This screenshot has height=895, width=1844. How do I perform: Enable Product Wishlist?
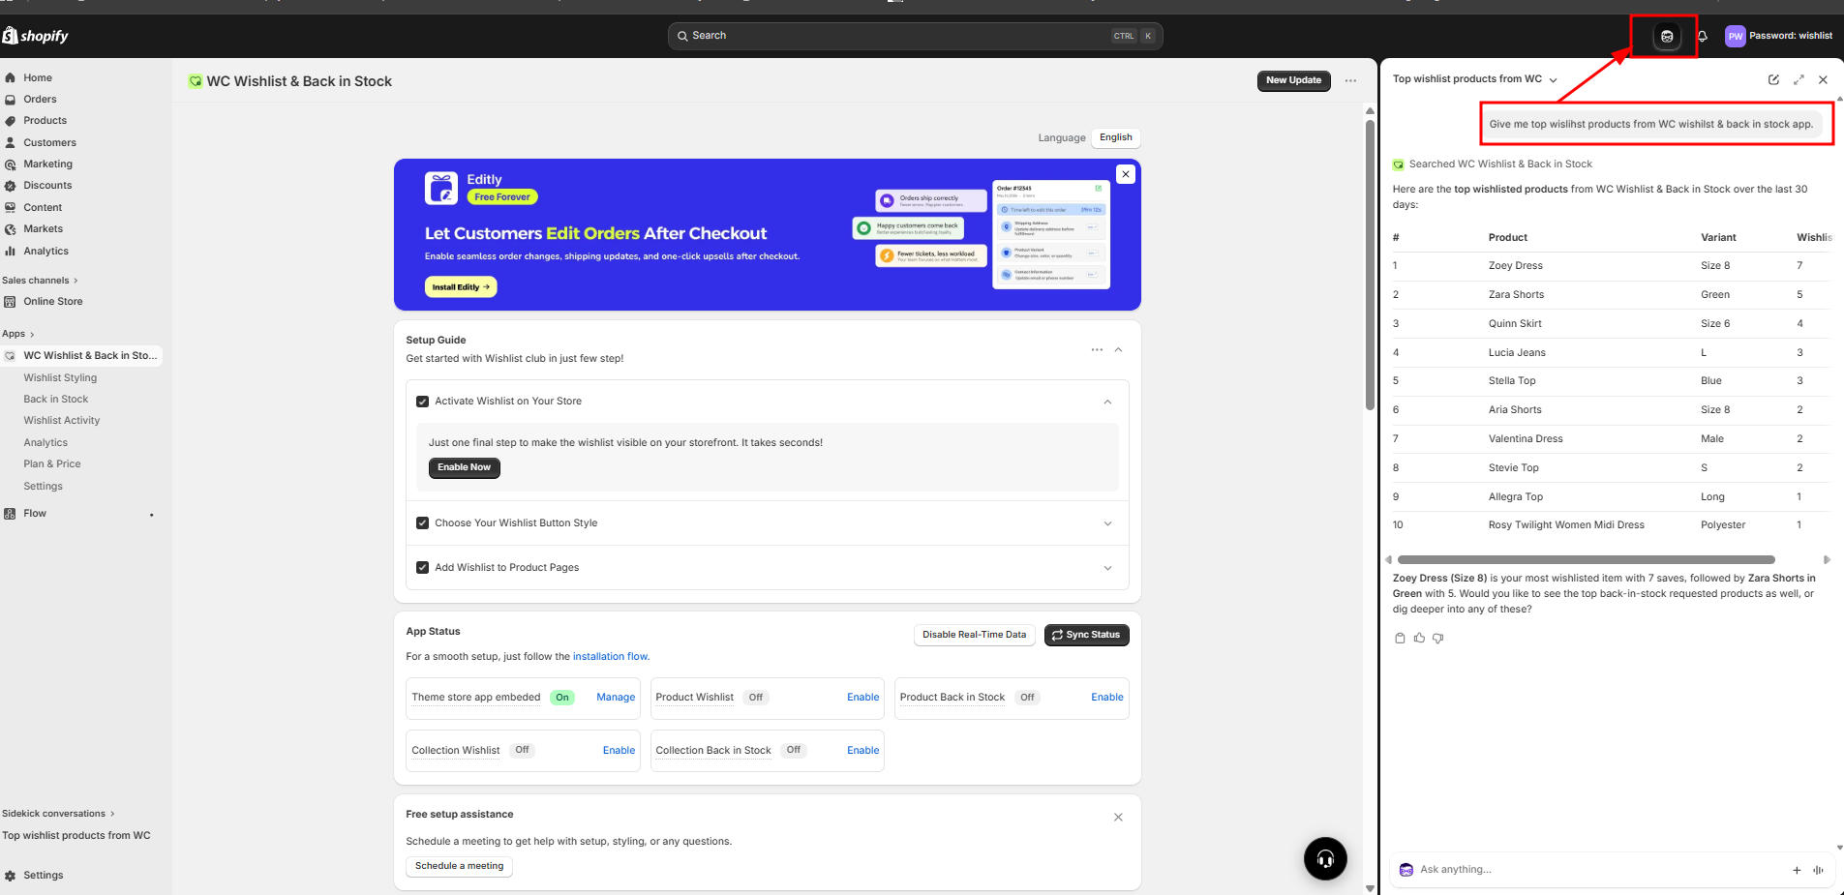click(x=862, y=698)
